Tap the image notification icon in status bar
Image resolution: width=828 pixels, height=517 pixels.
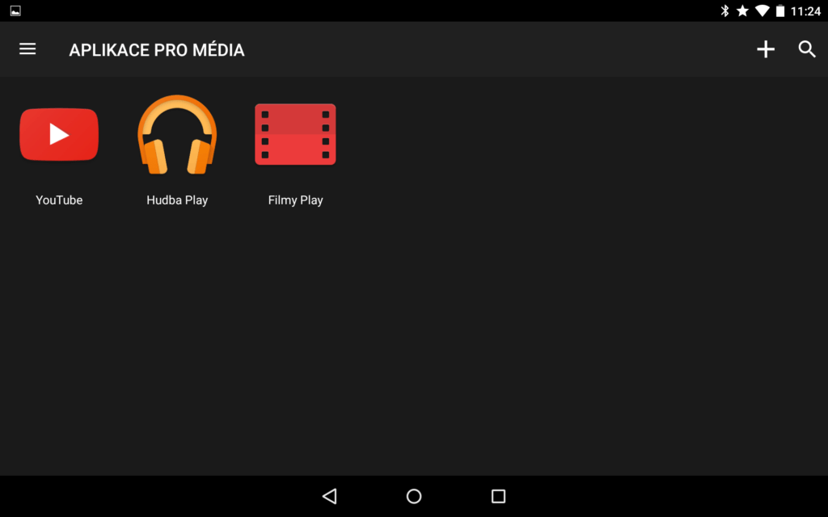(x=15, y=11)
